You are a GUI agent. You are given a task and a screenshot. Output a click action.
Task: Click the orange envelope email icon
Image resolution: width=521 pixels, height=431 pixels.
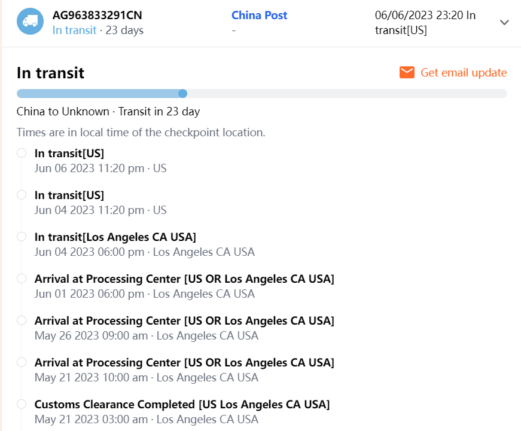point(407,72)
